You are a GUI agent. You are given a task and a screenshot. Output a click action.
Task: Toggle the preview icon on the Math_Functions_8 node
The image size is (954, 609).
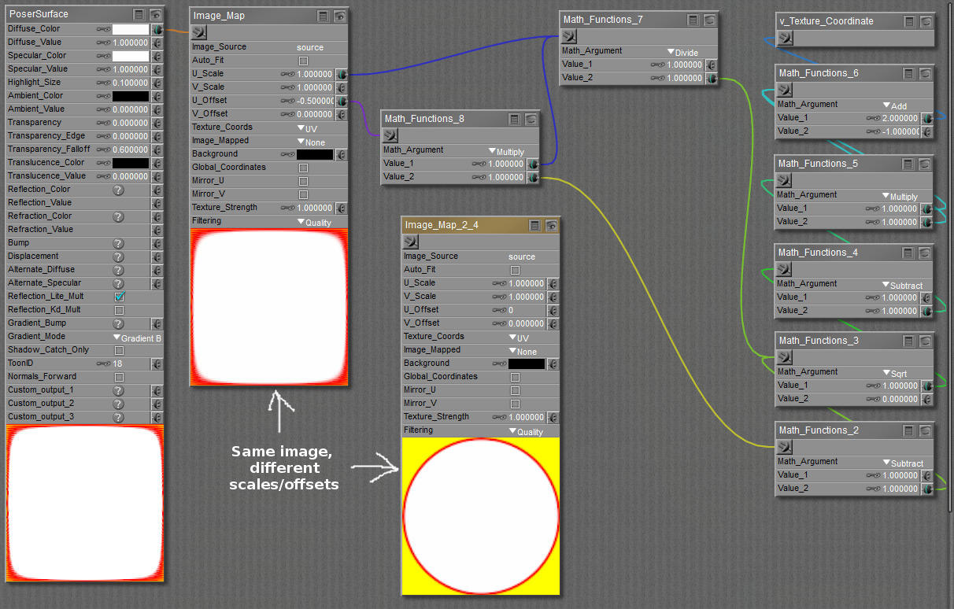[531, 119]
